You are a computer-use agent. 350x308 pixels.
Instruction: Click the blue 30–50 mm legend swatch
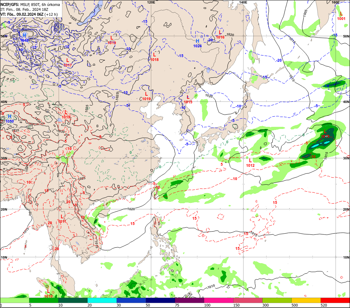131,300
